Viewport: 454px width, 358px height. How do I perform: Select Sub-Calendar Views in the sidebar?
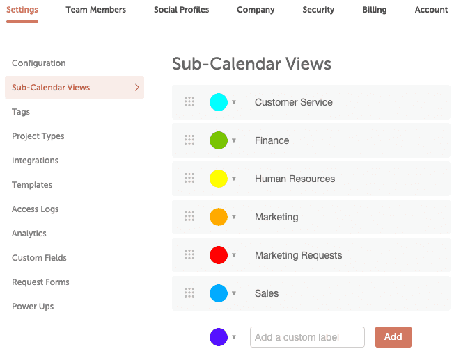pyautogui.click(x=75, y=88)
